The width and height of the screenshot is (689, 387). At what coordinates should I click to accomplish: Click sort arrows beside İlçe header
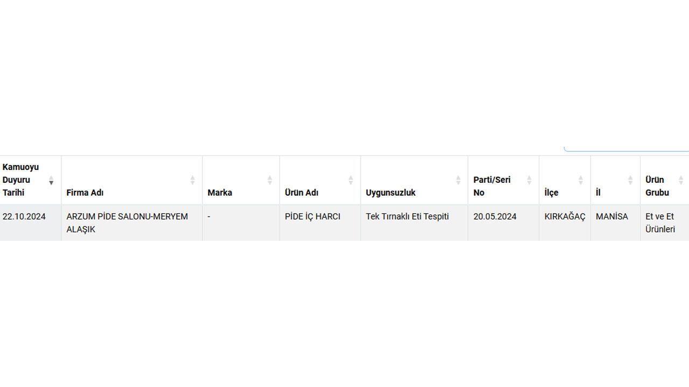(580, 180)
